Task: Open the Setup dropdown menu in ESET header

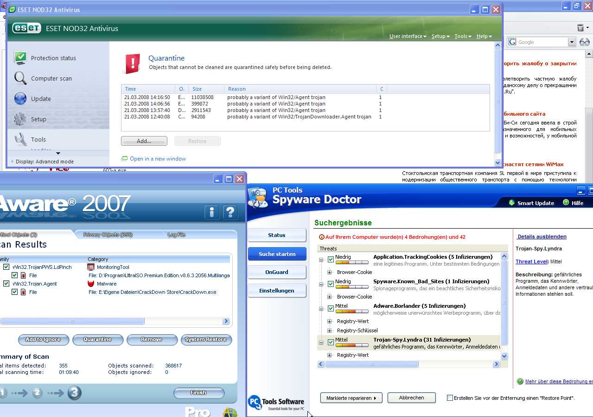Action: [440, 36]
